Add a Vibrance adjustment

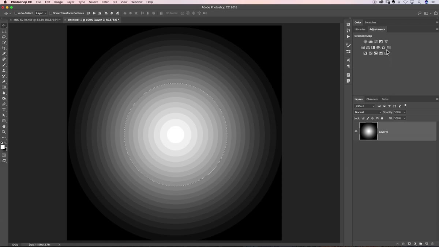(x=386, y=42)
